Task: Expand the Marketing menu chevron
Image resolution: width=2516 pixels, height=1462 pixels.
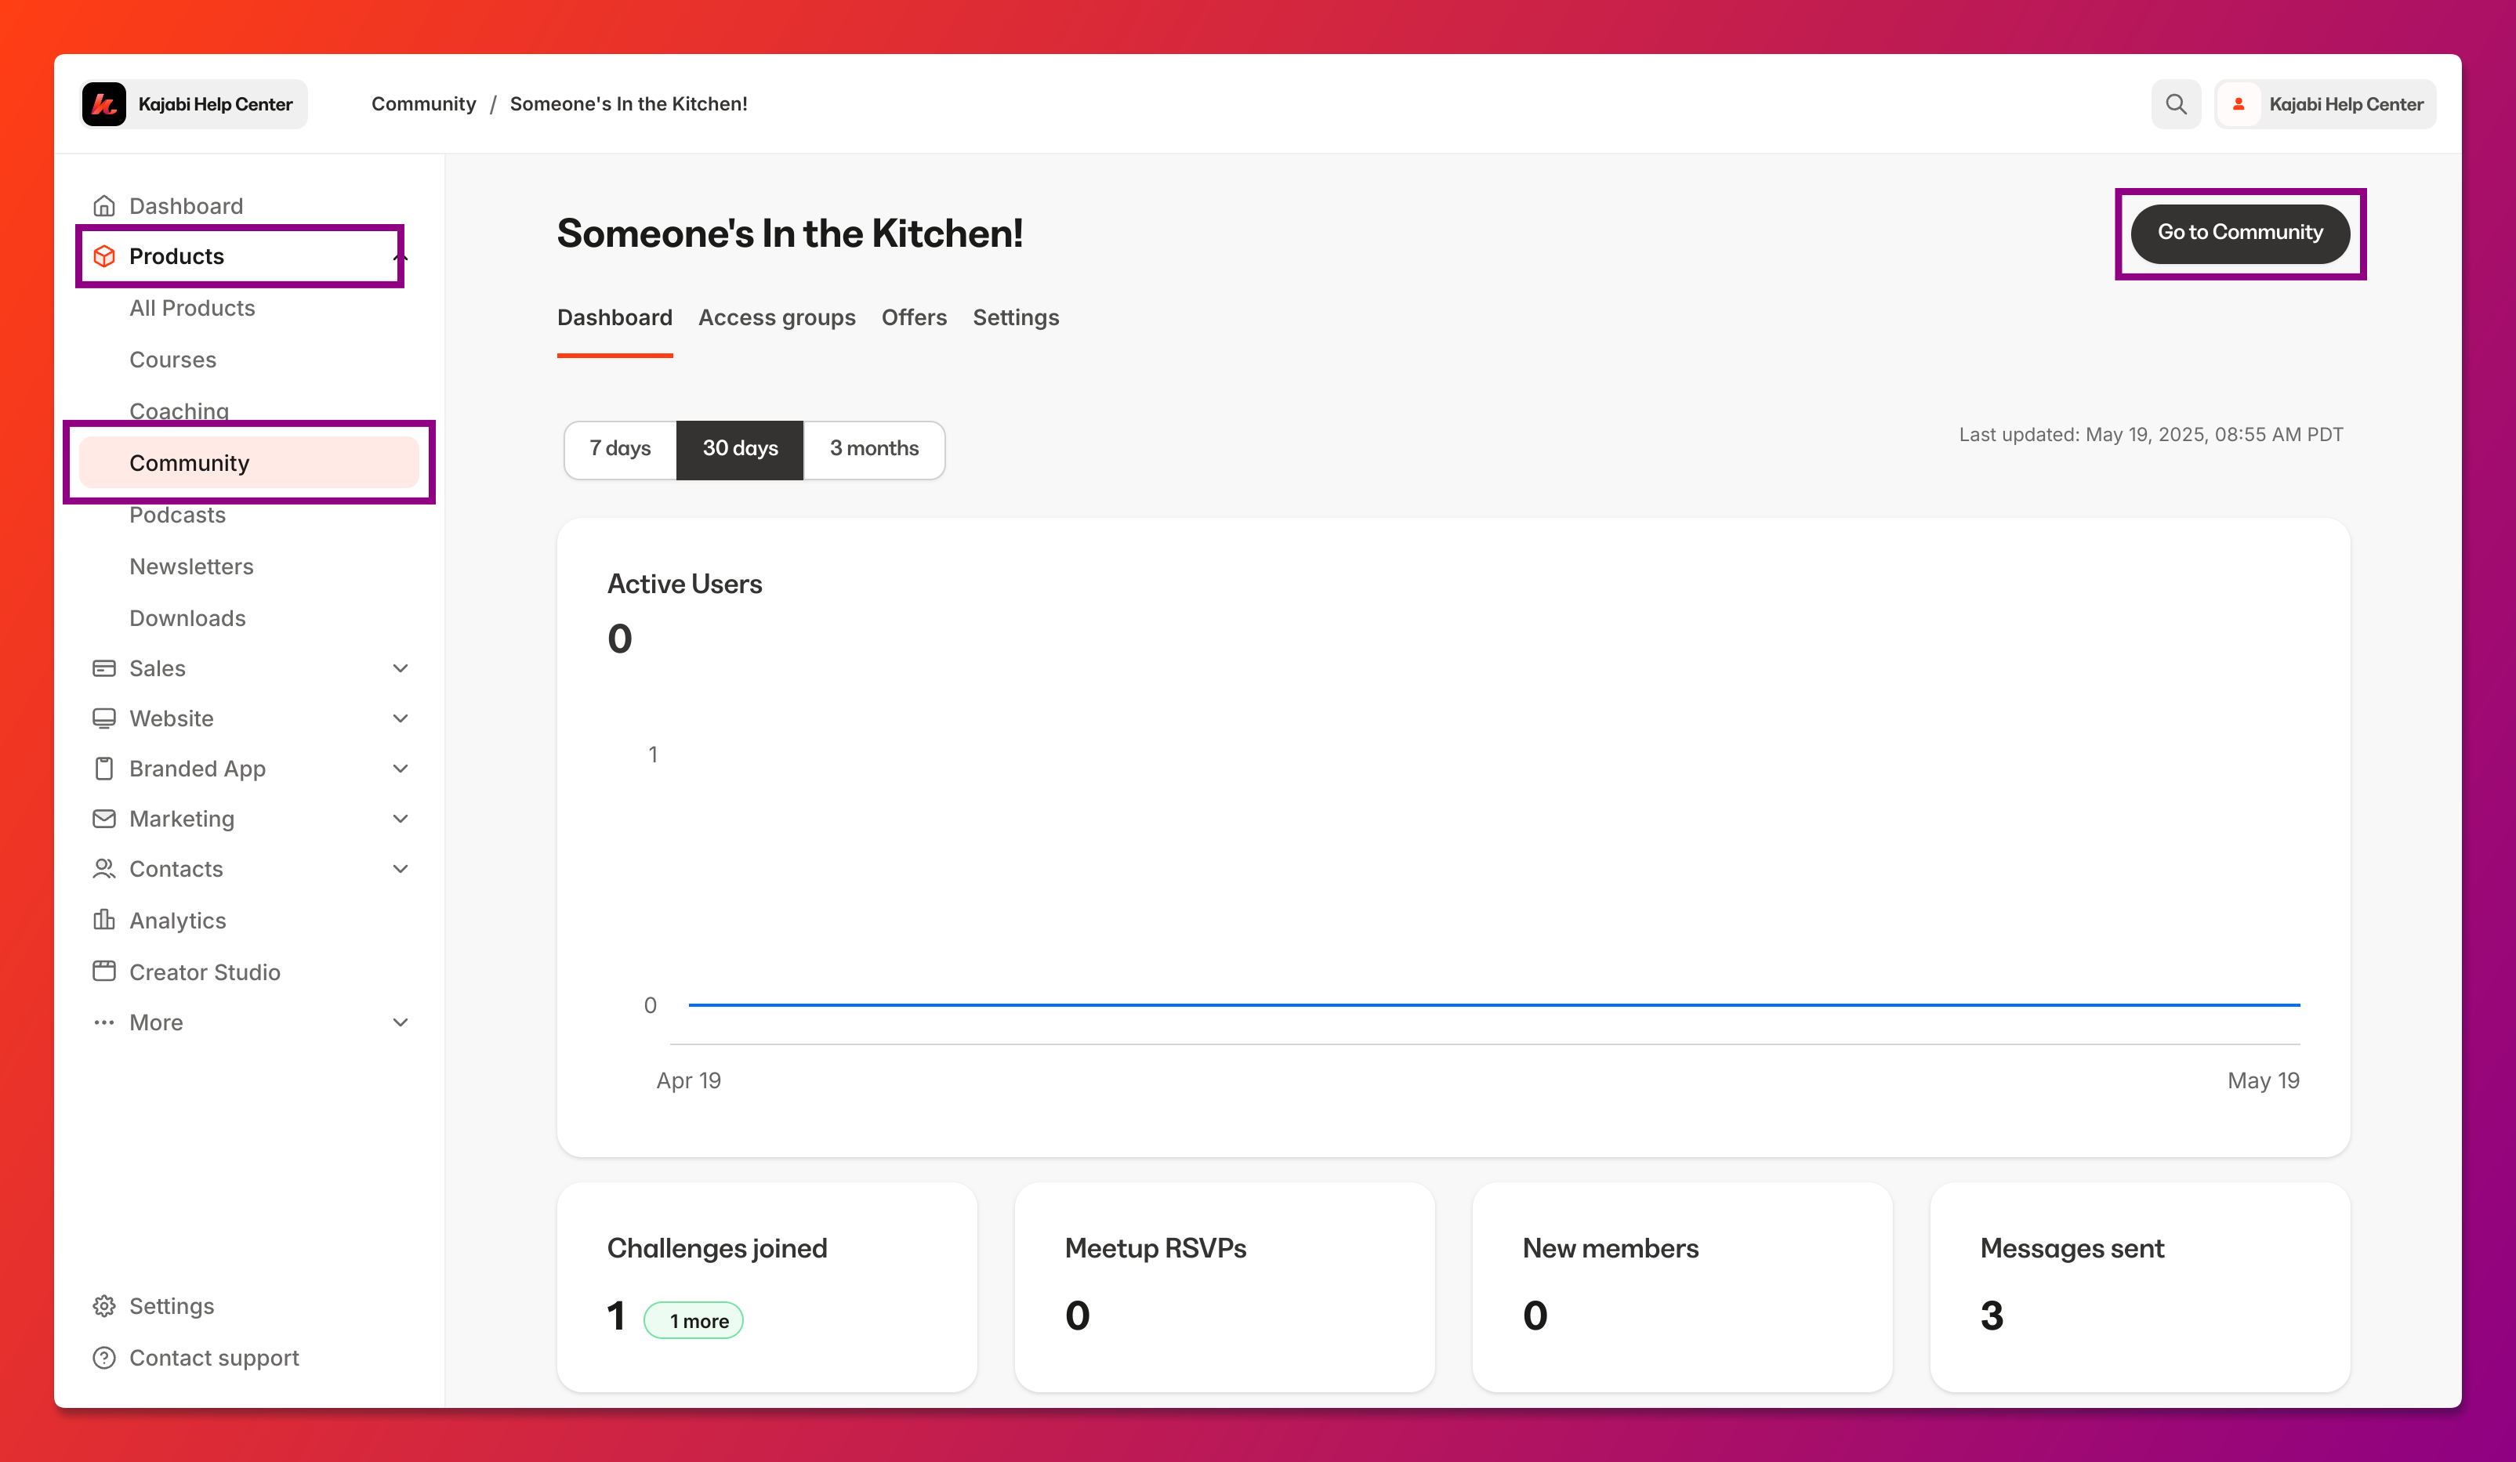Action: click(x=401, y=818)
